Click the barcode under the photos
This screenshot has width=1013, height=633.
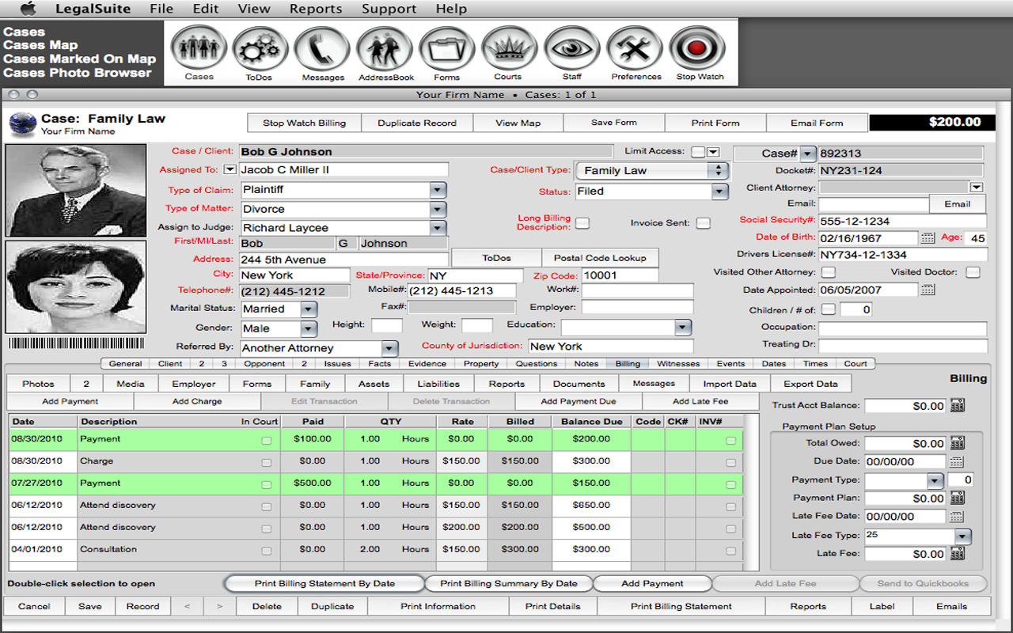click(x=77, y=343)
